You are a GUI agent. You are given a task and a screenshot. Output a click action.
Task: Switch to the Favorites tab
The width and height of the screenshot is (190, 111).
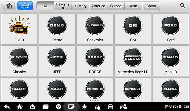63,6
